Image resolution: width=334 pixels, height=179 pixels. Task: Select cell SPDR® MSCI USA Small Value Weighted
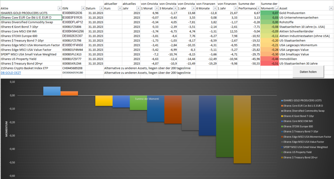pos(31,54)
